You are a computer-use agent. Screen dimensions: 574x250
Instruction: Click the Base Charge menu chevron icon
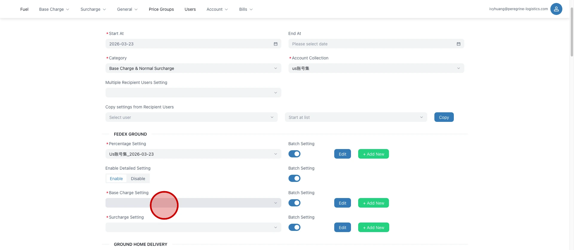point(68,10)
